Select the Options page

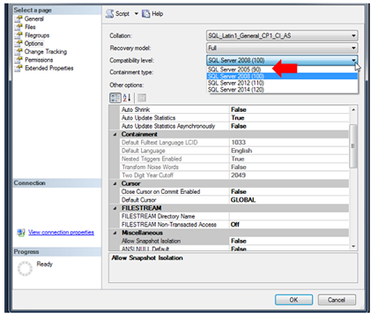coord(33,43)
